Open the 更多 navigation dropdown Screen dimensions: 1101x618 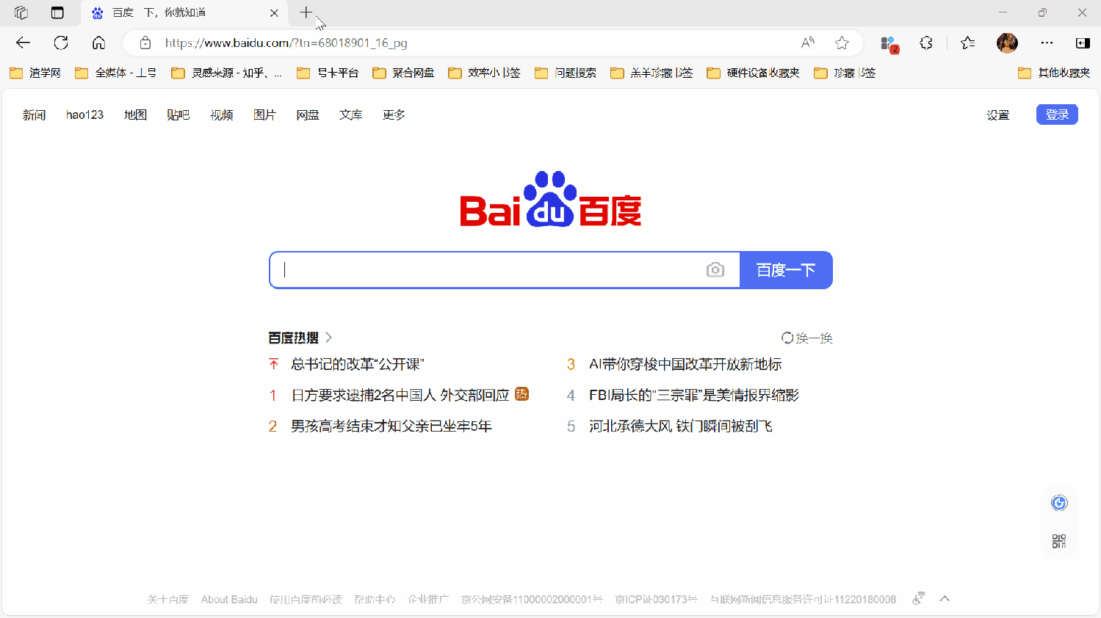[x=393, y=114]
